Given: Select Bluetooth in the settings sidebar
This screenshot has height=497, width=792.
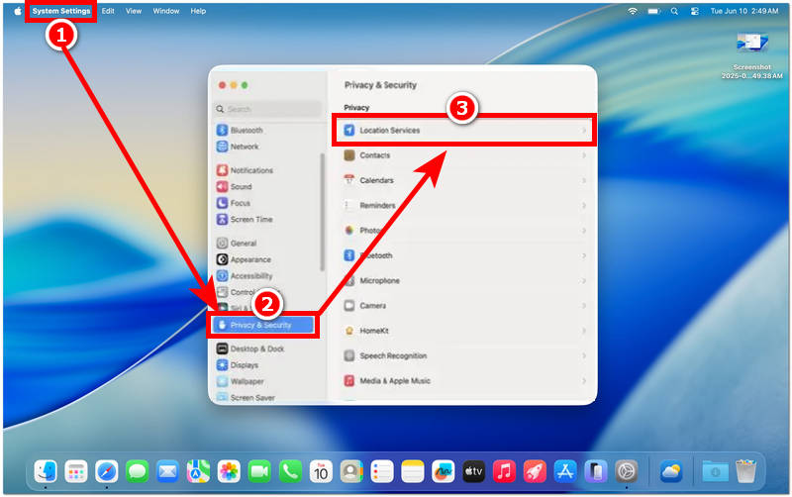Looking at the screenshot, I should pos(241,130).
